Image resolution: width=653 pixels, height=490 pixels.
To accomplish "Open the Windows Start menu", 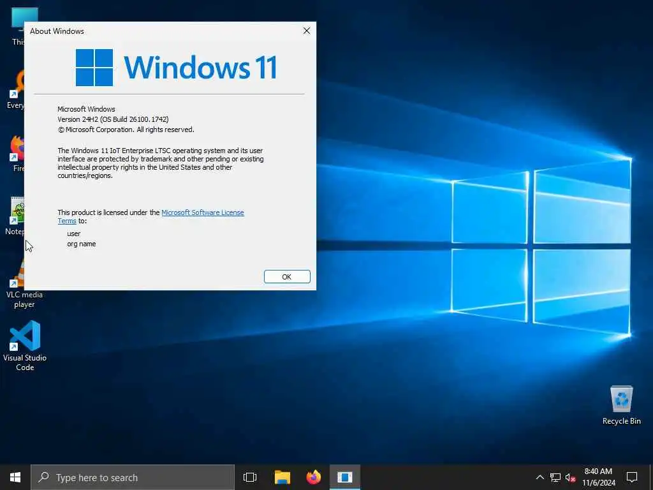I will point(15,477).
